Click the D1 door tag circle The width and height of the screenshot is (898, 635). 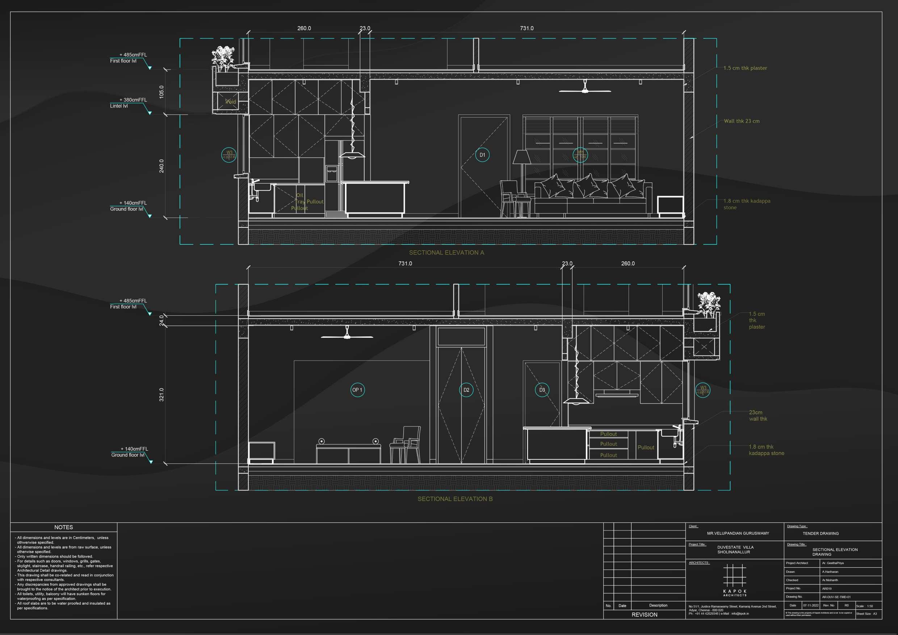click(x=482, y=155)
